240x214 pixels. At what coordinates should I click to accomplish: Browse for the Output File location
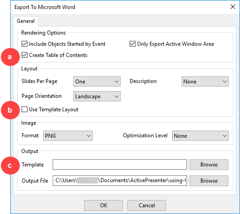(x=209, y=181)
